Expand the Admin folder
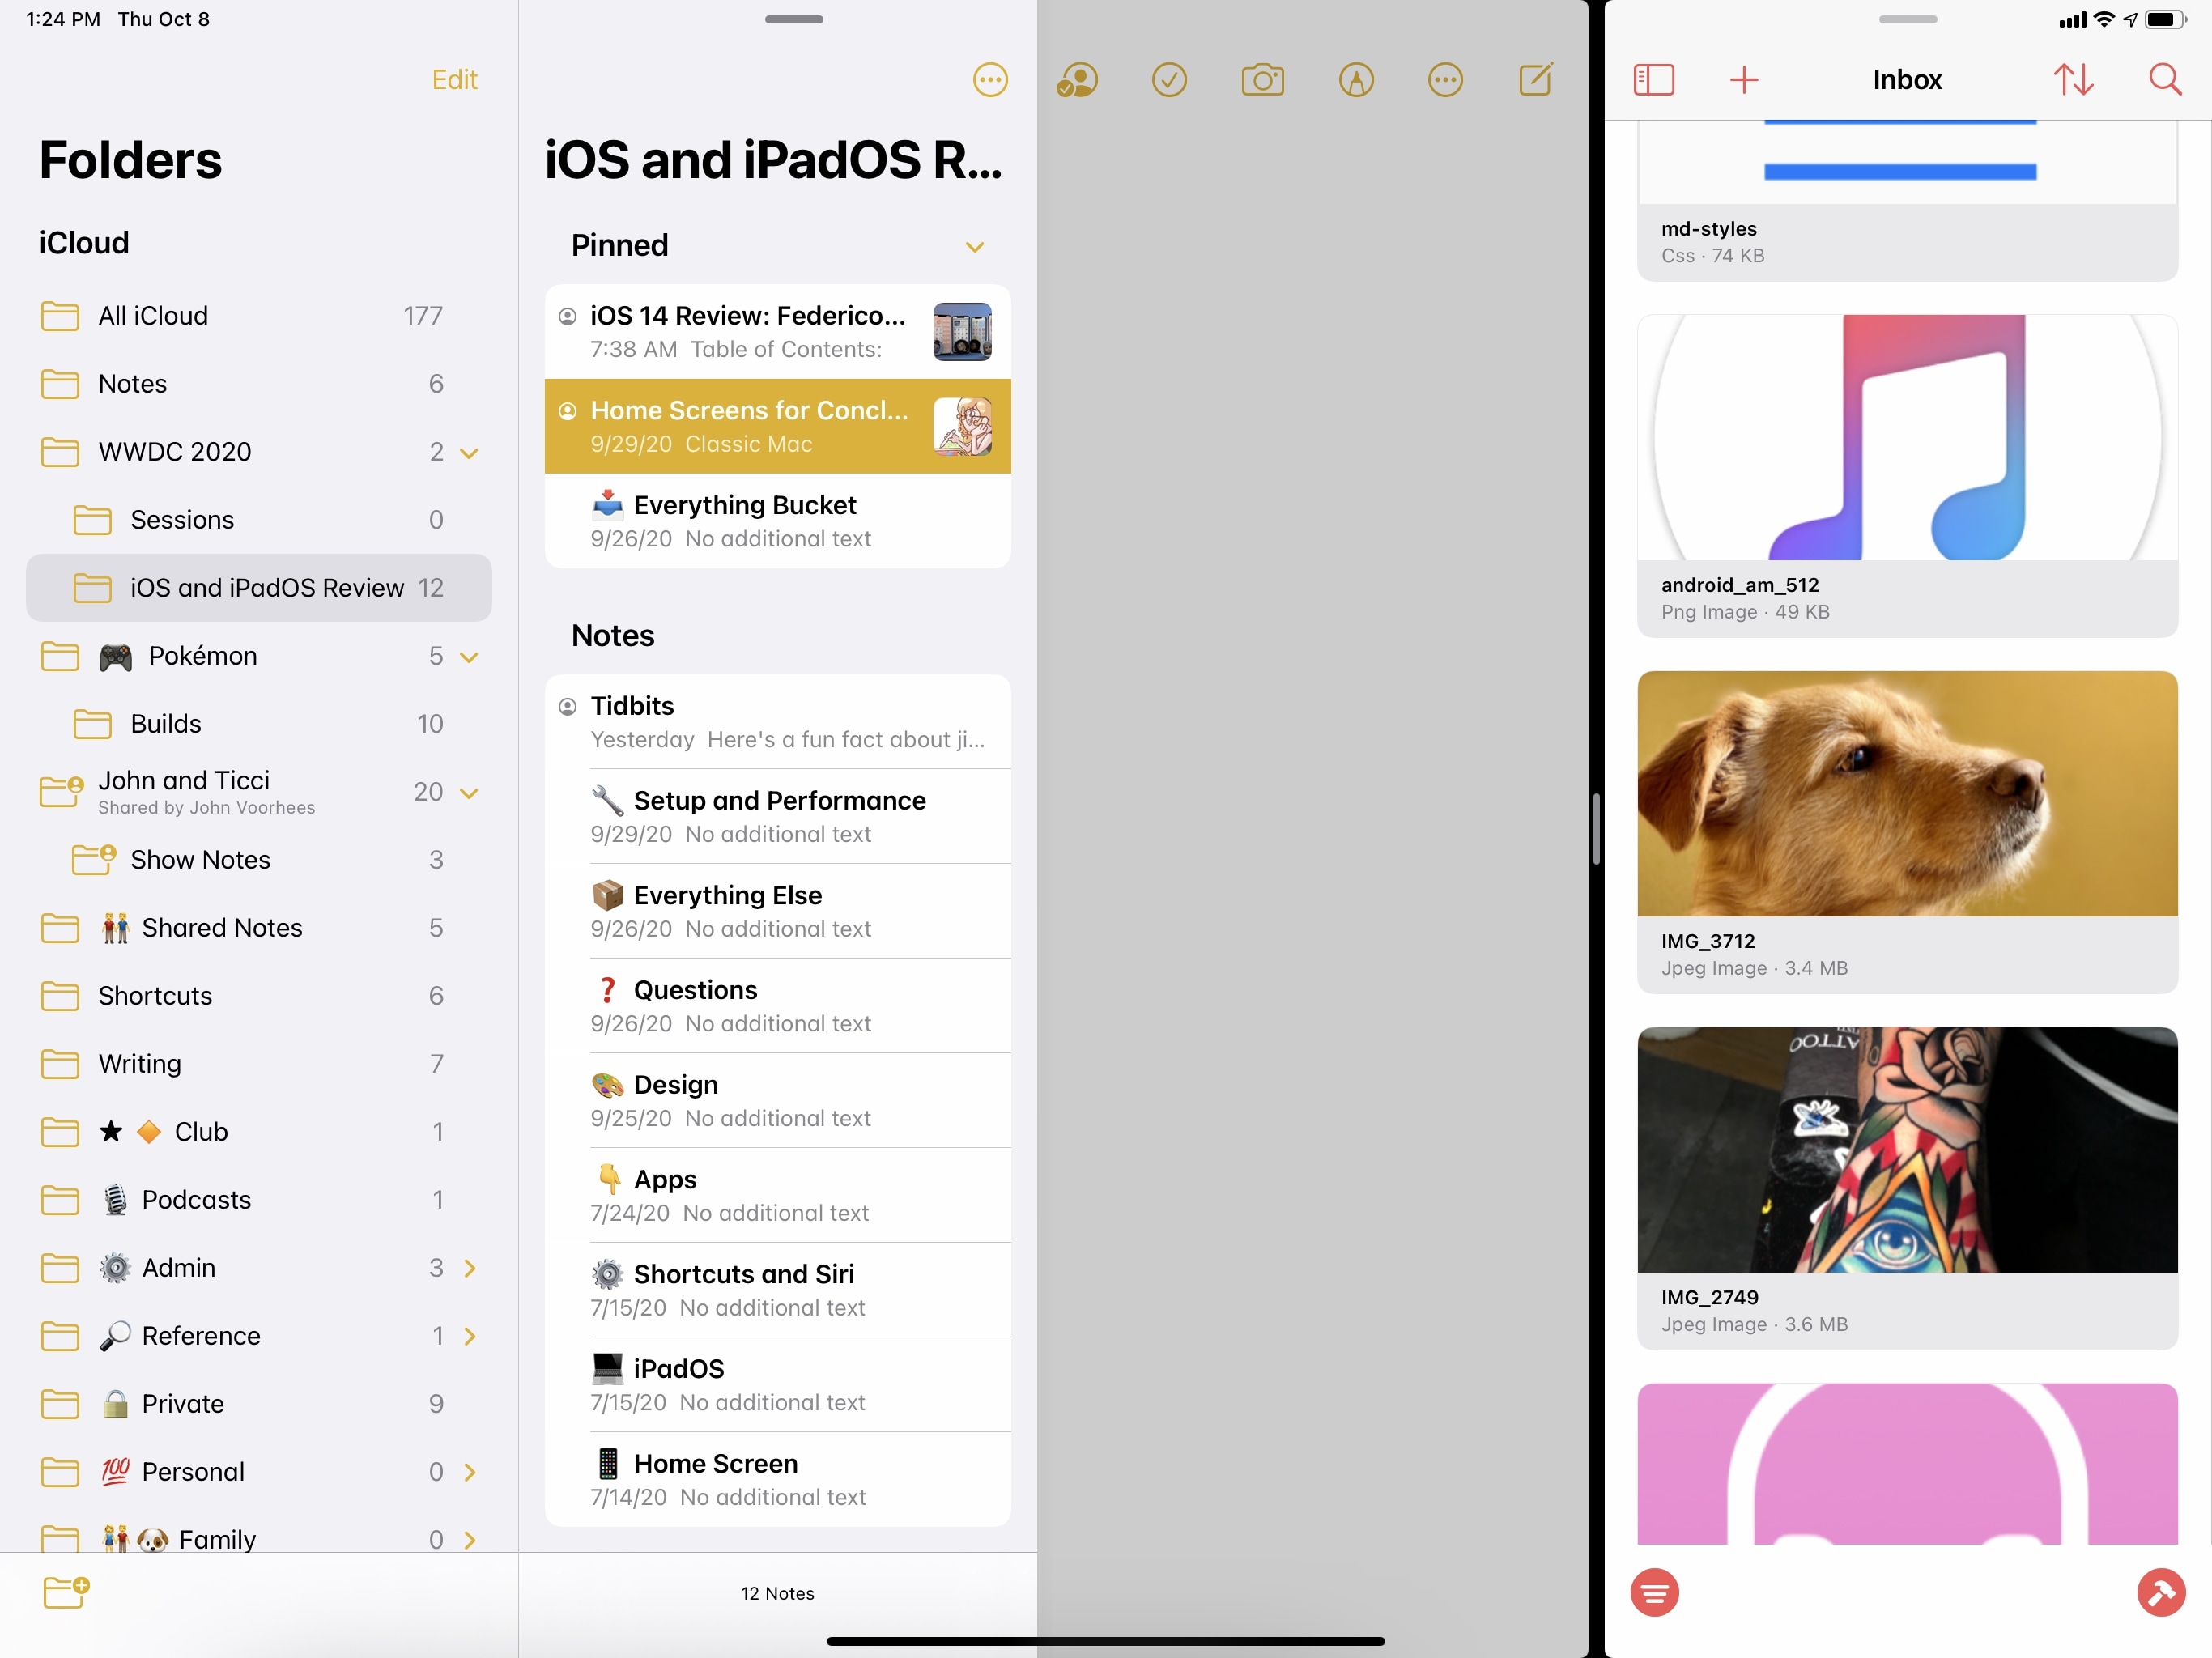Viewport: 2212px width, 1658px height. point(470,1268)
